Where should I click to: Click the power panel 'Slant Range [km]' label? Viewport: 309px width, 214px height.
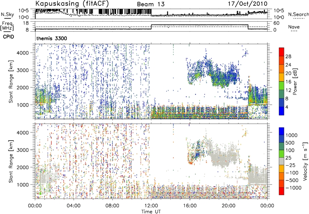(11, 82)
